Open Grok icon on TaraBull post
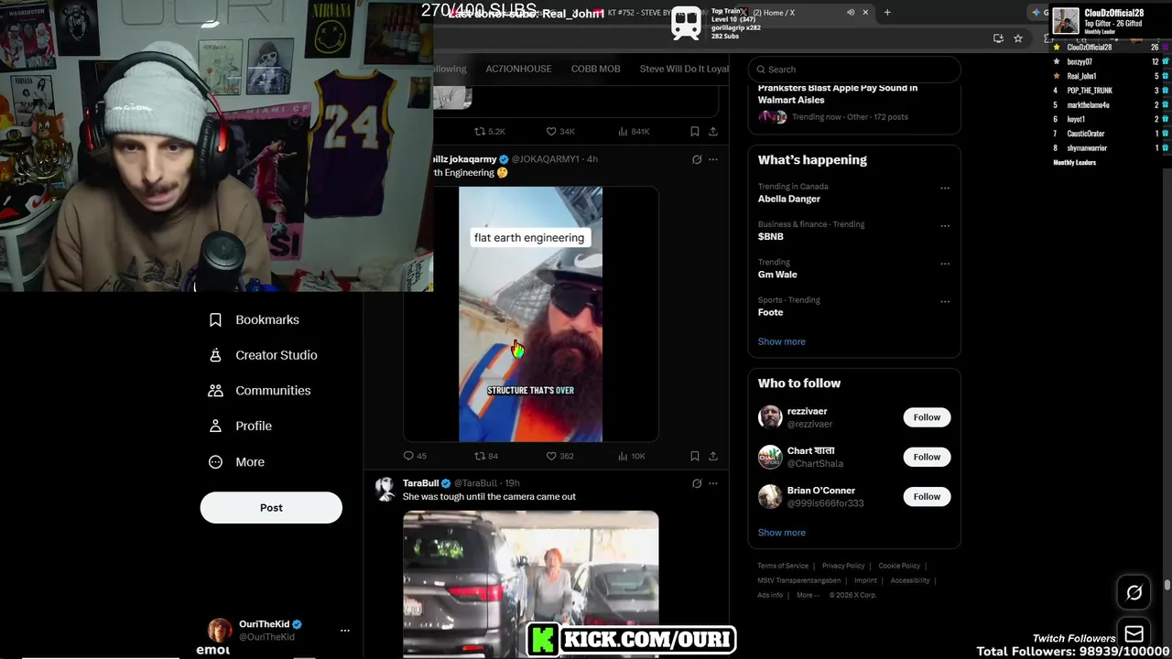Viewport: 1172px width, 659px height. click(697, 483)
